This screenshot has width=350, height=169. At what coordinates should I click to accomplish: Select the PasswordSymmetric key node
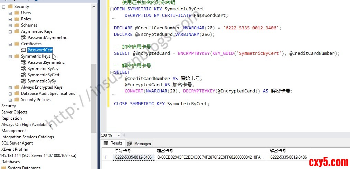[46, 62]
